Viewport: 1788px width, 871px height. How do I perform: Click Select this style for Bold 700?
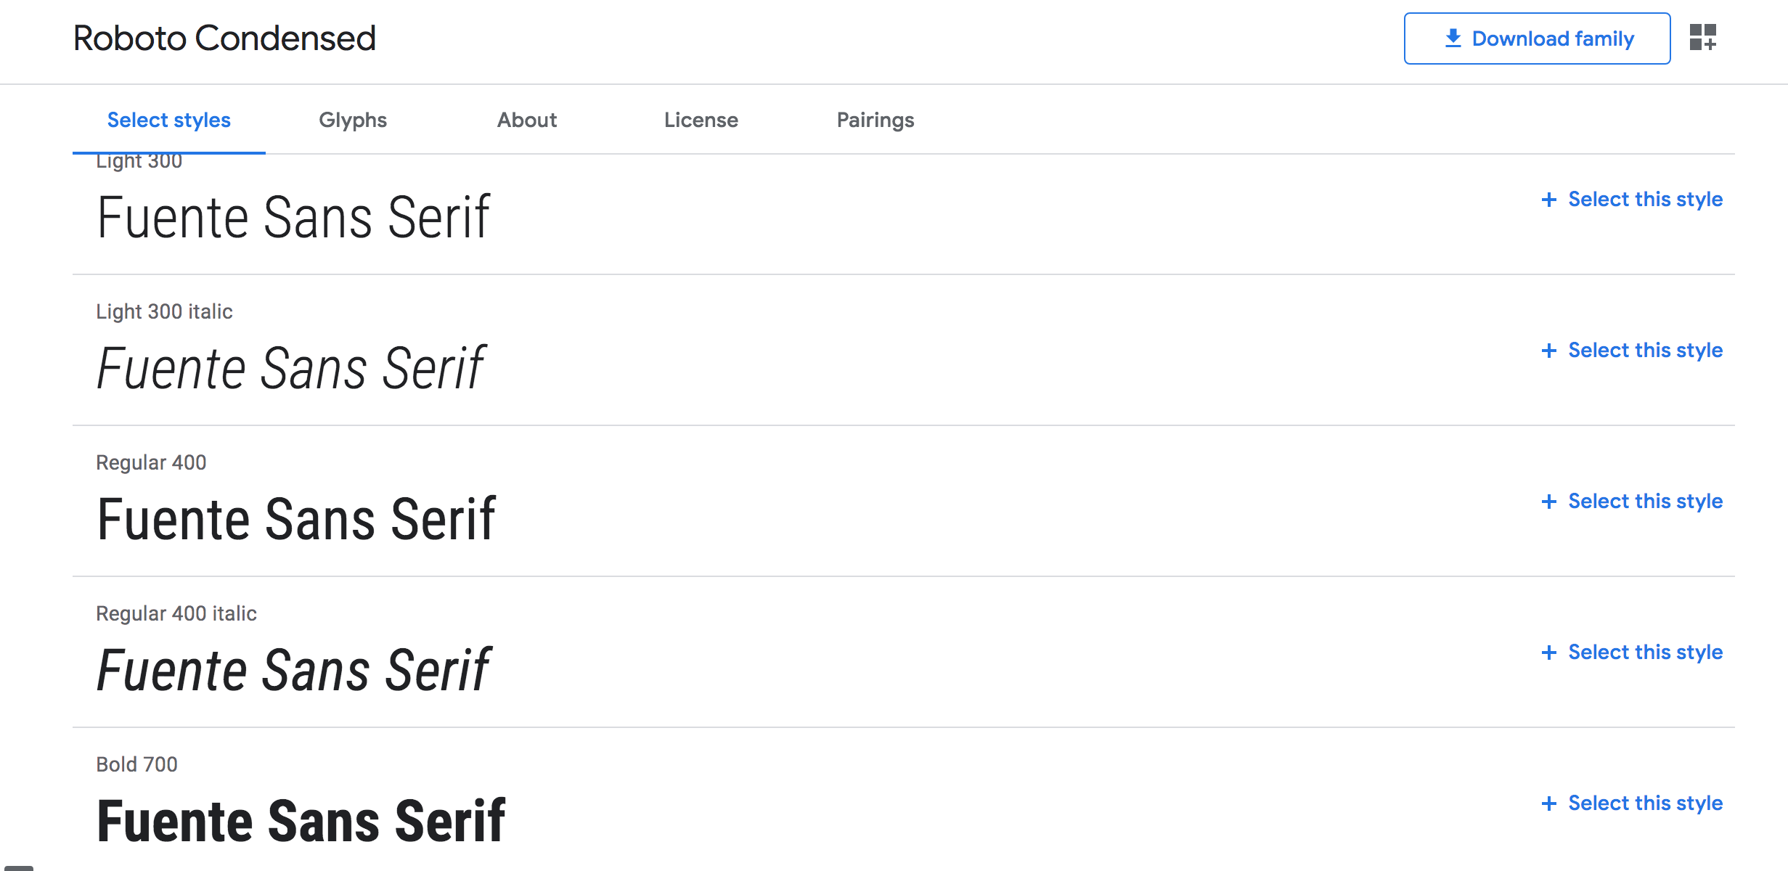point(1646,803)
